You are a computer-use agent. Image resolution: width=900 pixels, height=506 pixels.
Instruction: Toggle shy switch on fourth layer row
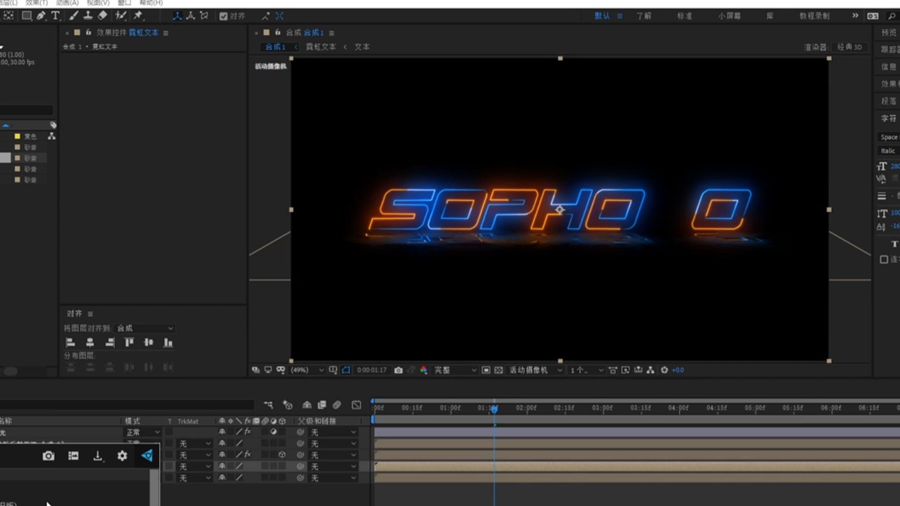(x=222, y=466)
